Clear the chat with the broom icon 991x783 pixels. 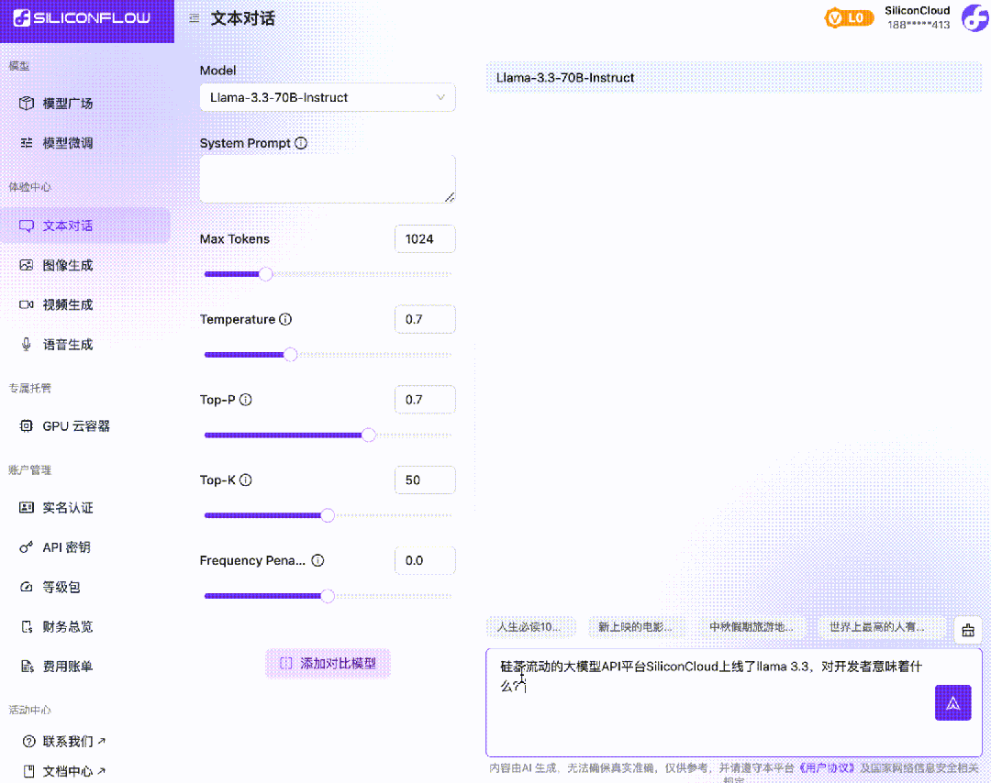click(x=967, y=630)
